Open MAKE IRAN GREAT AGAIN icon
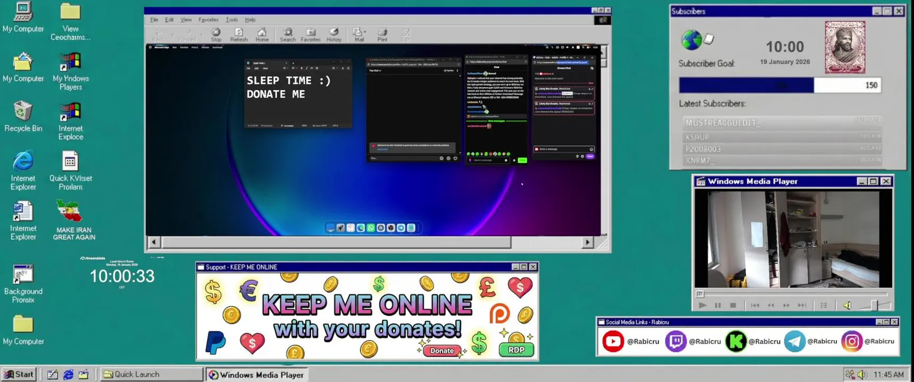This screenshot has width=914, height=382. 73,220
